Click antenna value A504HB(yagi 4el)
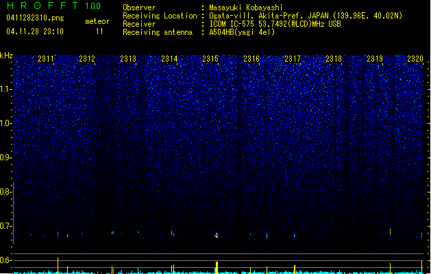The width and height of the screenshot is (431, 274). point(242,32)
